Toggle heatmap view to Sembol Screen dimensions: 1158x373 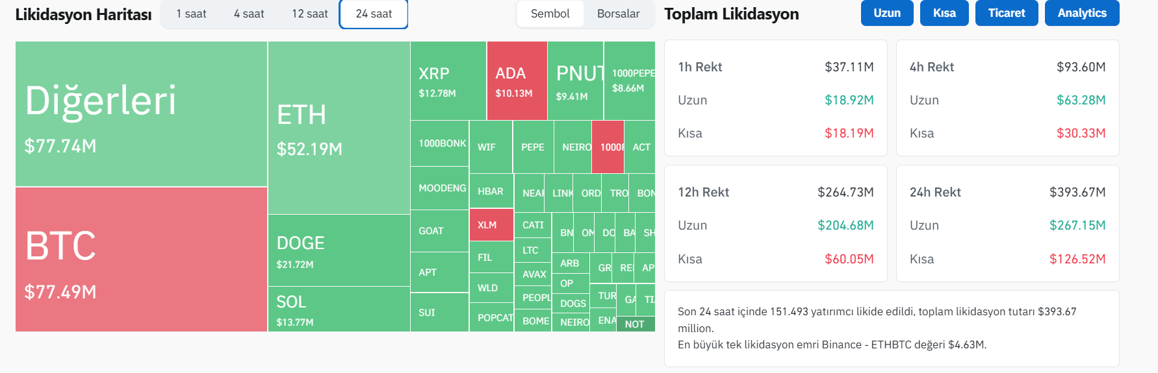[x=550, y=14]
